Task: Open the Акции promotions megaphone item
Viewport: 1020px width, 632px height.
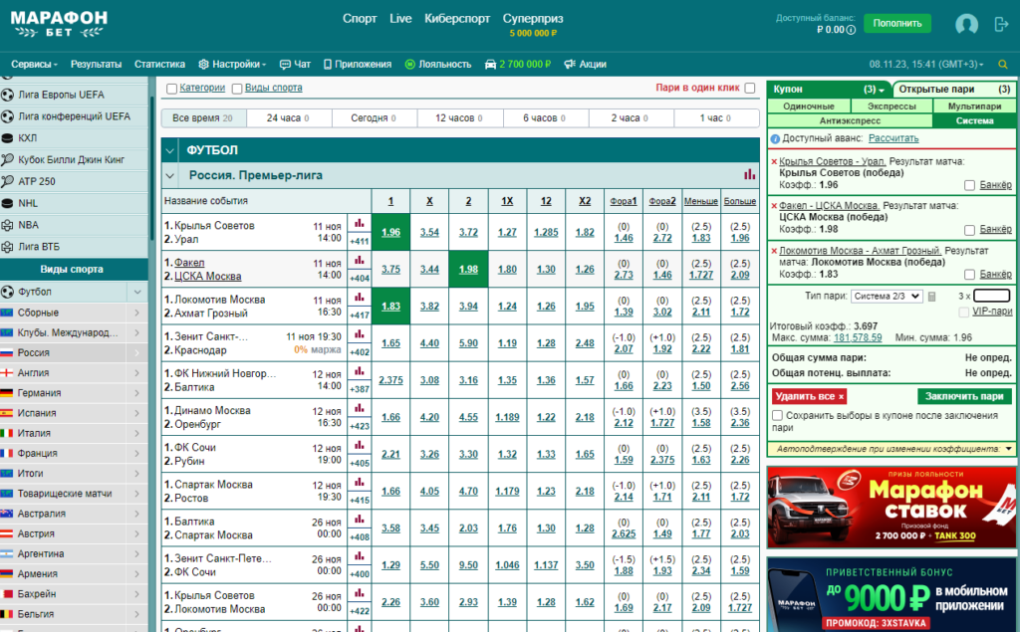Action: coord(585,65)
